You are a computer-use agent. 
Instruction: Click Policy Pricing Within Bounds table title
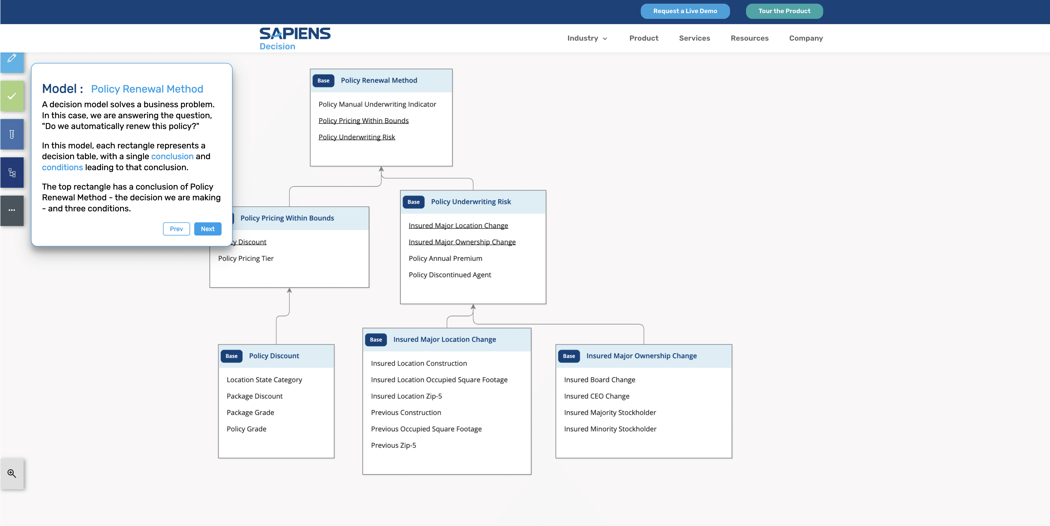pyautogui.click(x=287, y=218)
